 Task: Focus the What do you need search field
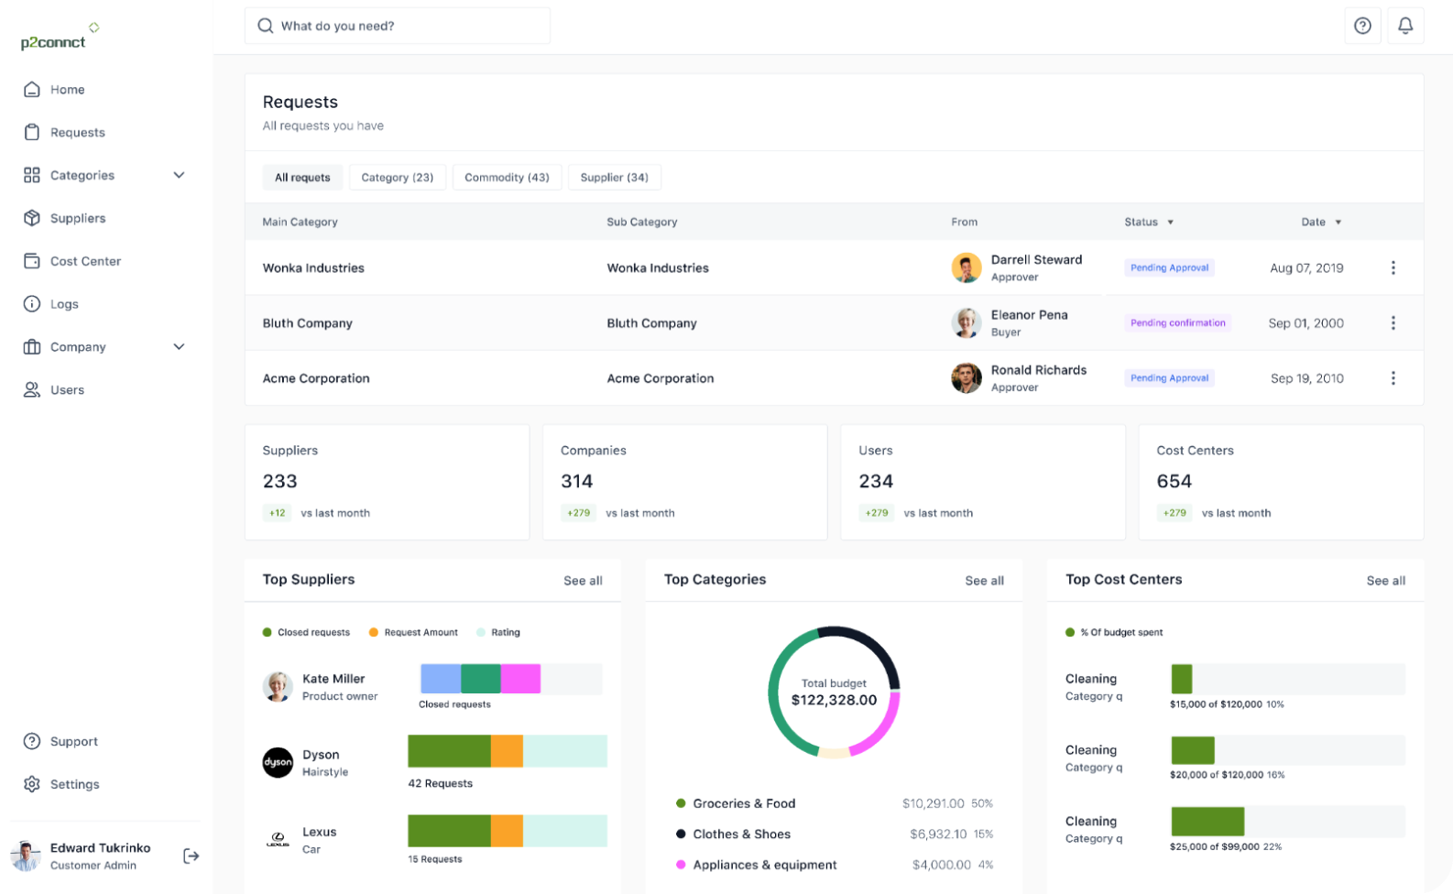(x=398, y=26)
